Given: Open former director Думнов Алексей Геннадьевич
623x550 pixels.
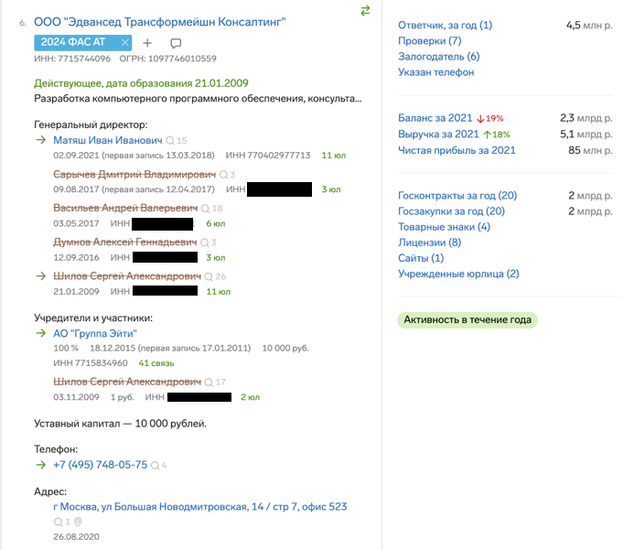Looking at the screenshot, I should click(x=125, y=242).
